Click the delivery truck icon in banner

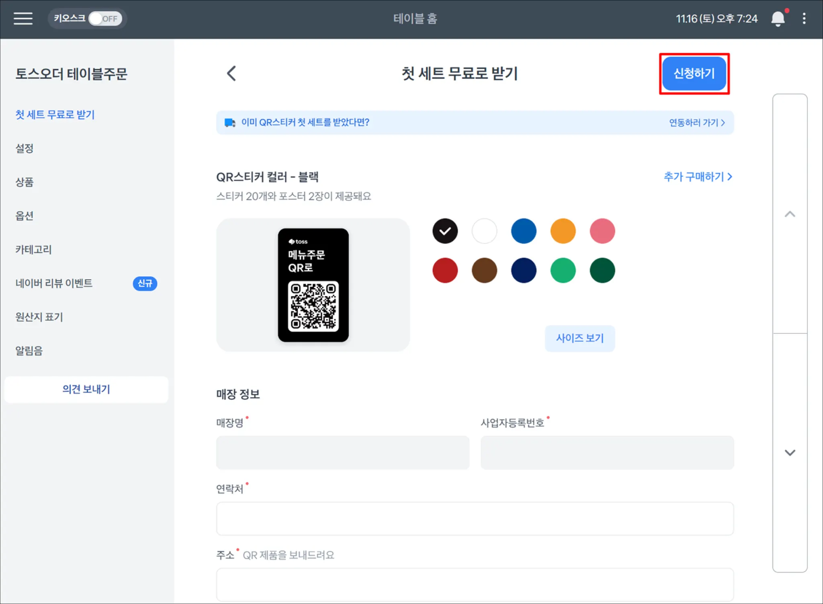(x=230, y=123)
